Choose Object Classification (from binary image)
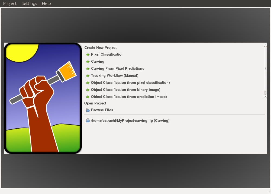 (x=126, y=90)
